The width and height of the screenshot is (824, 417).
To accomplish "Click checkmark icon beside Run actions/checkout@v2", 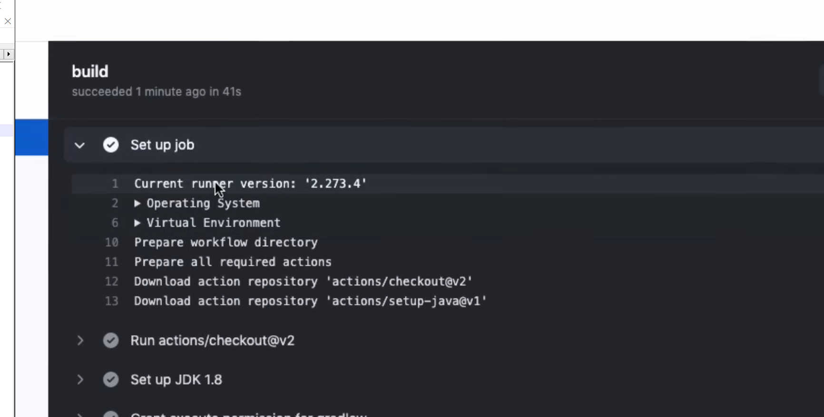I will pyautogui.click(x=111, y=340).
